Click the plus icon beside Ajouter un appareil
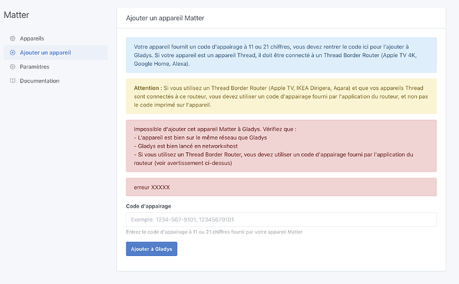This screenshot has height=284, width=459. 12,53
